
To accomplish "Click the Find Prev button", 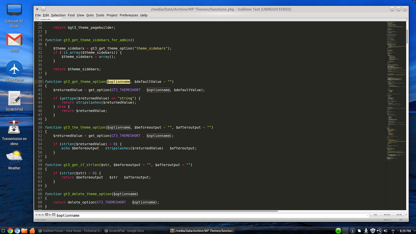I will pyautogui.click(x=387, y=215).
